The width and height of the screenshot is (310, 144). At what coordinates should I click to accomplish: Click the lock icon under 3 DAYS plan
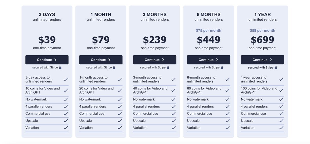tap(60, 68)
